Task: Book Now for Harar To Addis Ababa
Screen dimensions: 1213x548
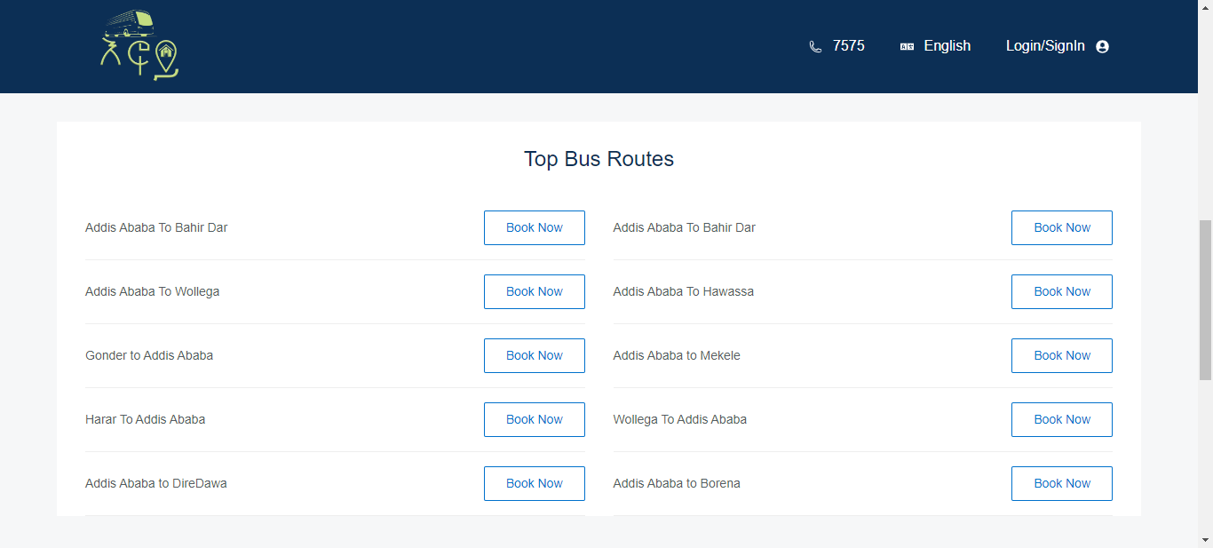Action: coord(534,419)
